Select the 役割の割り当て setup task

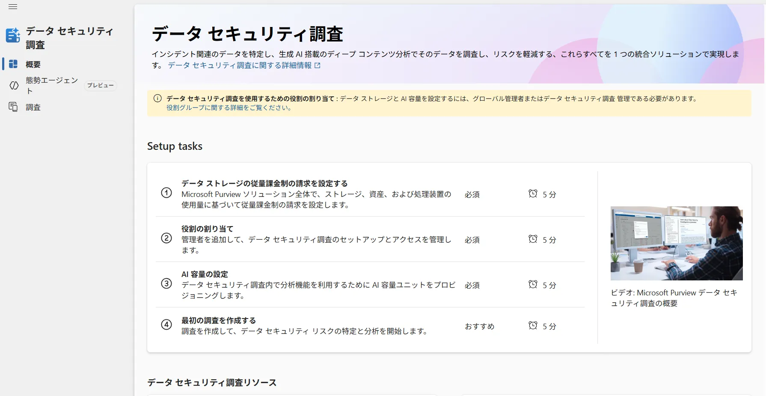pos(207,228)
